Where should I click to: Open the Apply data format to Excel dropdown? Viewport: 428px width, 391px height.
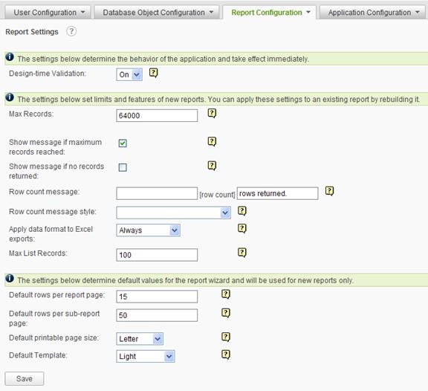tap(148, 230)
